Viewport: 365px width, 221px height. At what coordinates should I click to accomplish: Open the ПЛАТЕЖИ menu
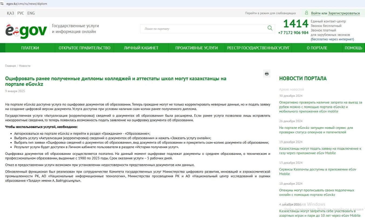tap(30, 48)
